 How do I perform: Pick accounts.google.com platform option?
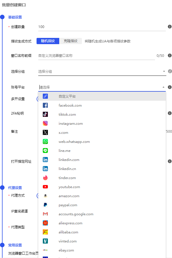102,214
